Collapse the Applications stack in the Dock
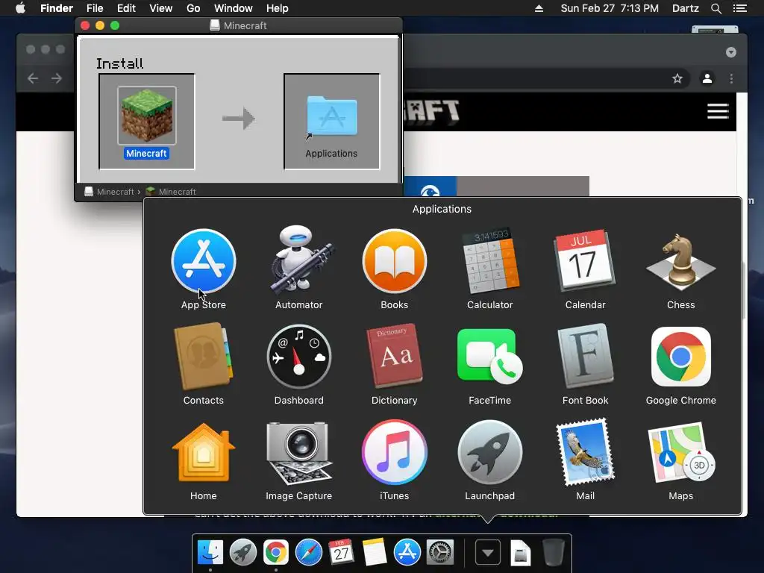764x573 pixels. tap(488, 553)
